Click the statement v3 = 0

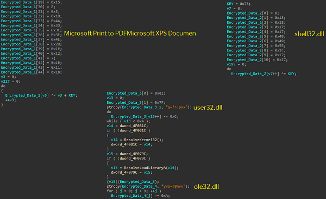point(8,77)
